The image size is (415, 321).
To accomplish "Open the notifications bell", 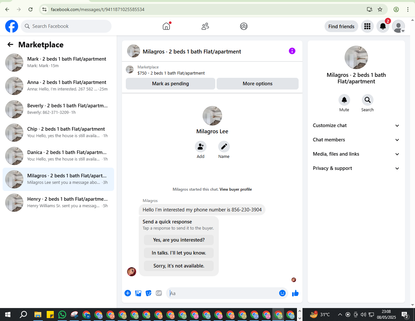I will coord(383,26).
